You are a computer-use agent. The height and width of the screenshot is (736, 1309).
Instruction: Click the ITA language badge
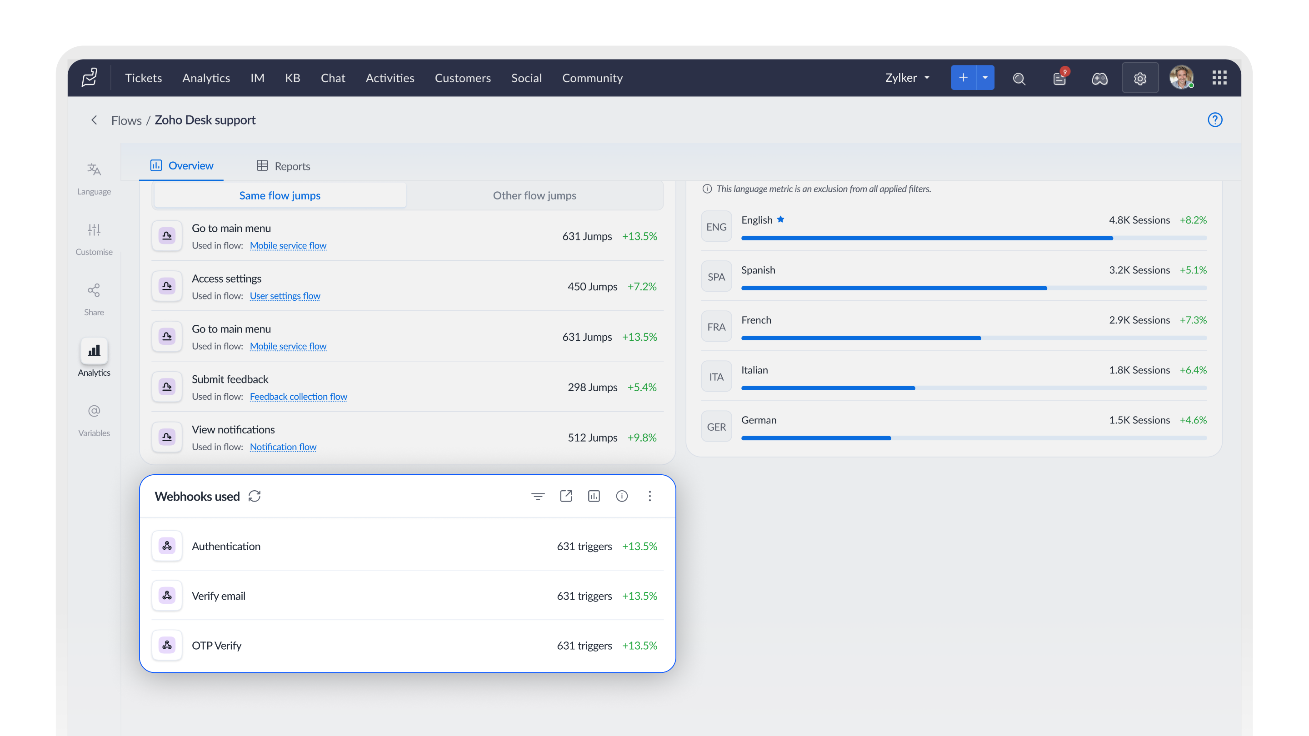pos(716,377)
